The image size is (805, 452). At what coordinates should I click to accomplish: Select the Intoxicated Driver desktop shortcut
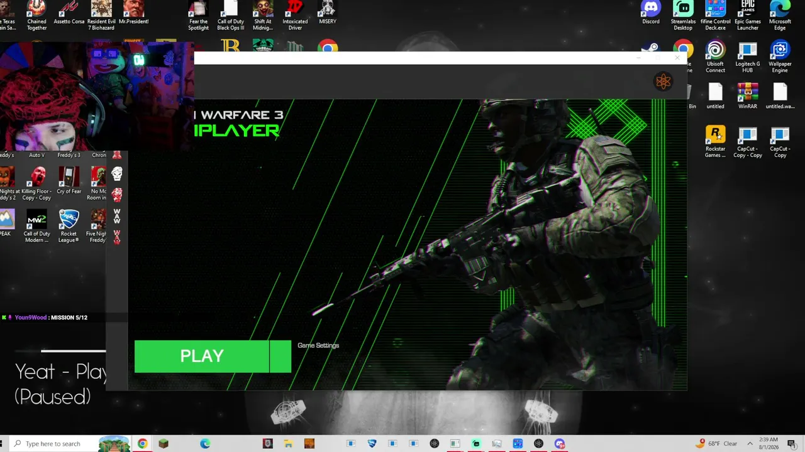(295, 15)
